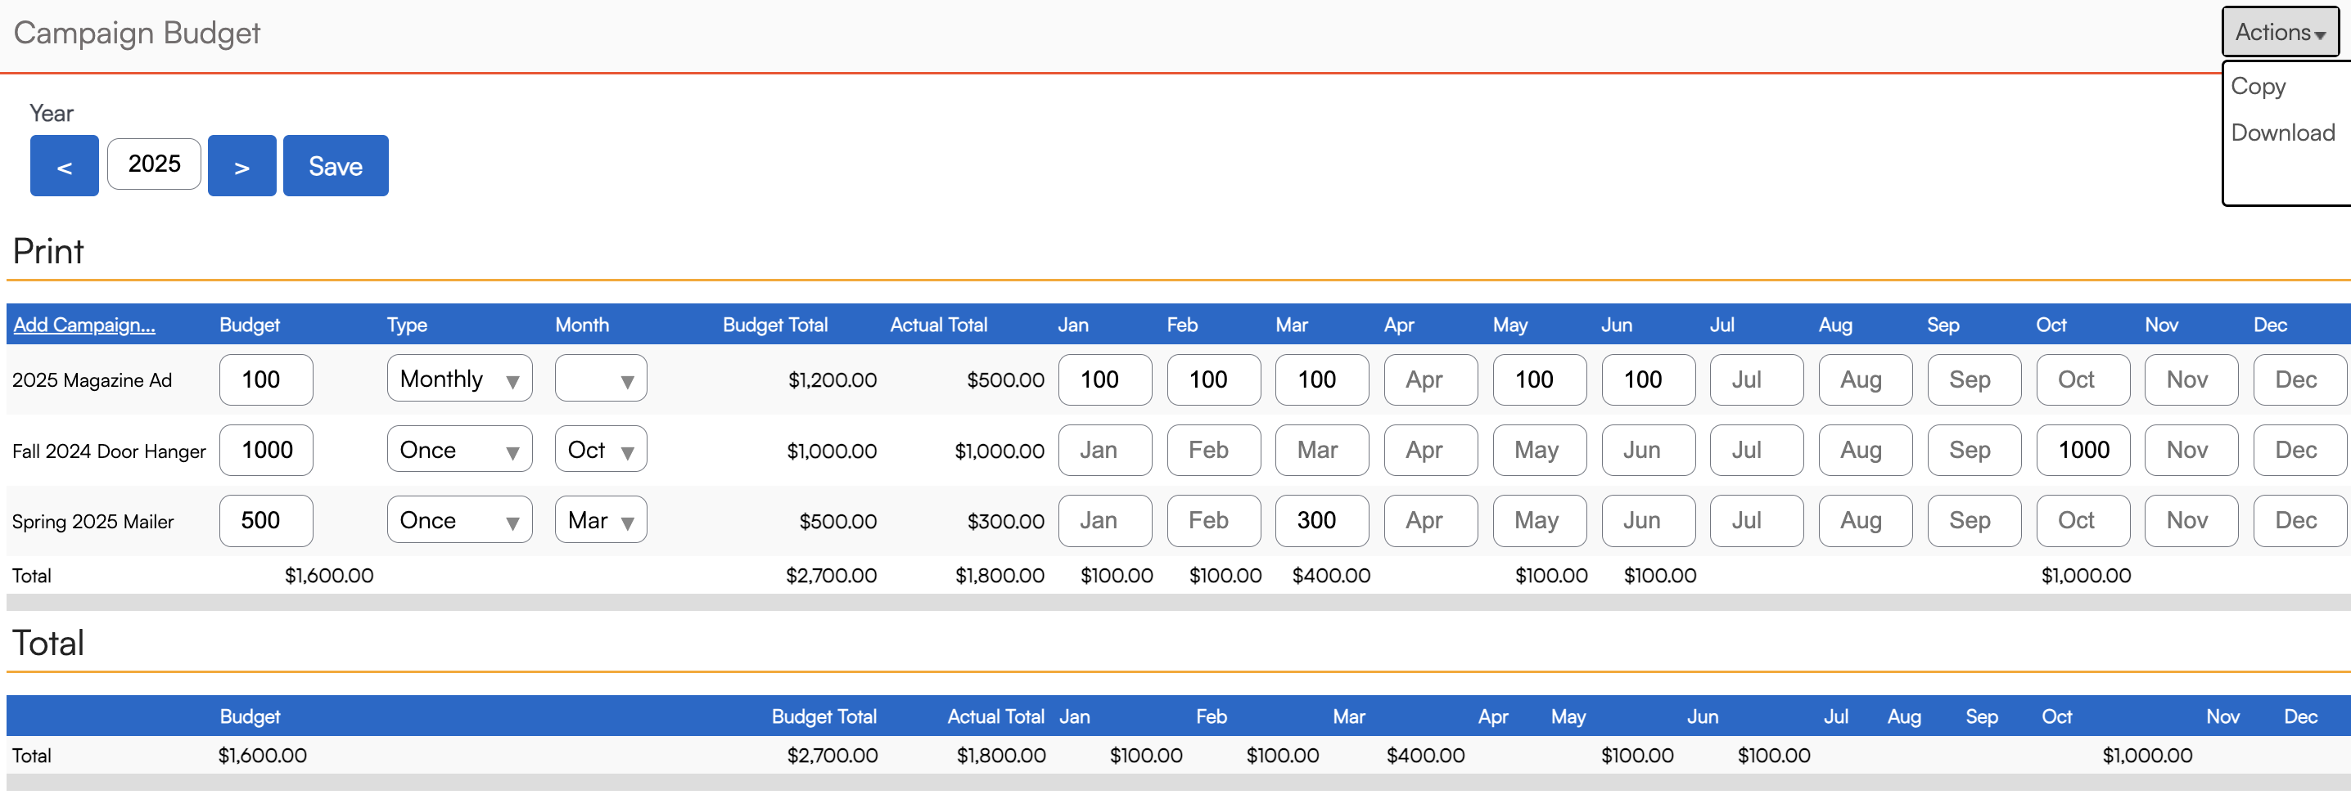2351x808 pixels.
Task: Click Oct field in Spring 2025 Mailer row
Action: (2083, 520)
